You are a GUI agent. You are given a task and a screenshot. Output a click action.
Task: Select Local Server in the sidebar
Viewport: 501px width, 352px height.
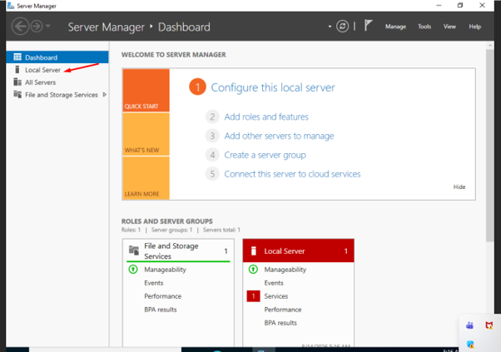42,70
